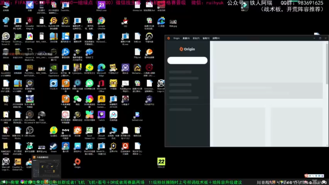Open the 遊戲(G) menu in Origin
This screenshot has height=185, width=329.
(x=186, y=38)
